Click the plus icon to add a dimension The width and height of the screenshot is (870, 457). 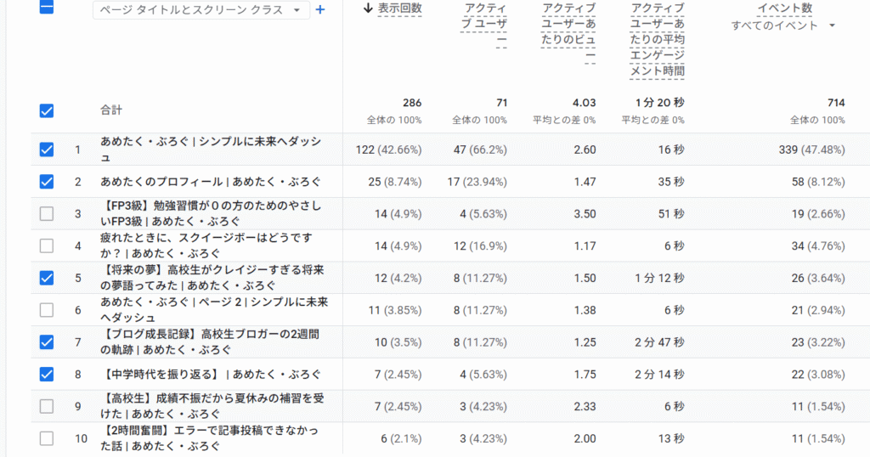(x=320, y=10)
